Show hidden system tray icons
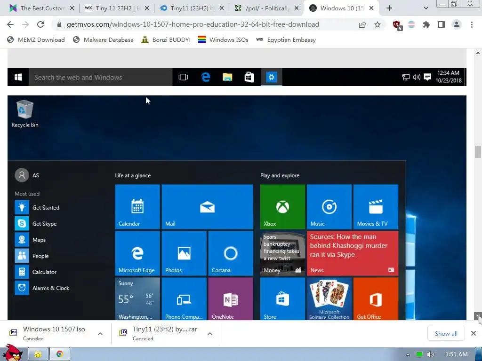This screenshot has width=482, height=361. click(x=408, y=354)
